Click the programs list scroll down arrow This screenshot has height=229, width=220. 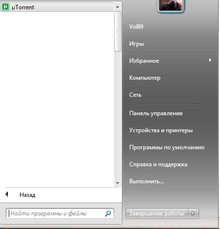click(x=118, y=183)
